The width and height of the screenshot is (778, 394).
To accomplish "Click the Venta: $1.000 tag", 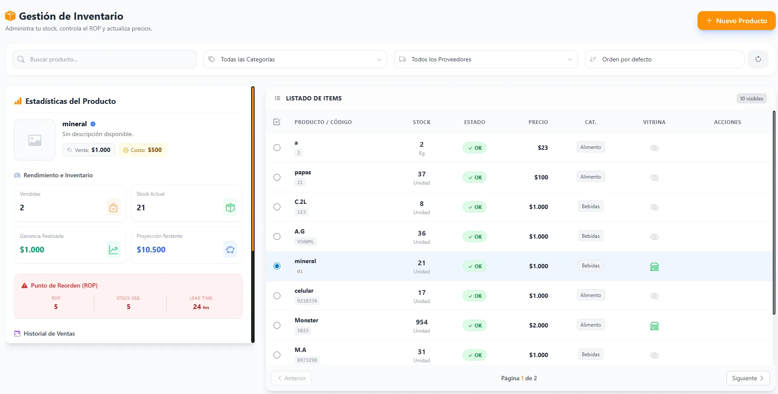I will click(x=89, y=150).
